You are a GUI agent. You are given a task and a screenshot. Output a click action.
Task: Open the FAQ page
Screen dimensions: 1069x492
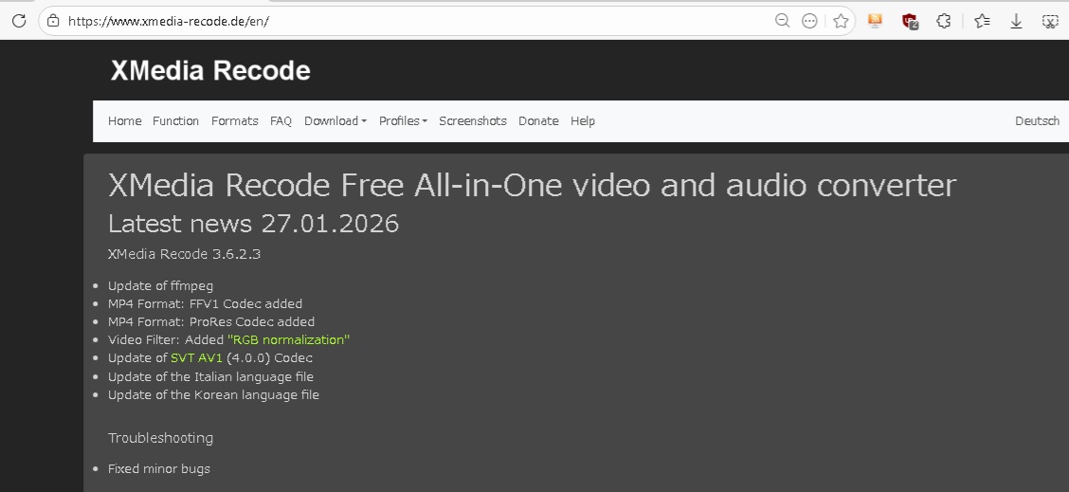281,120
